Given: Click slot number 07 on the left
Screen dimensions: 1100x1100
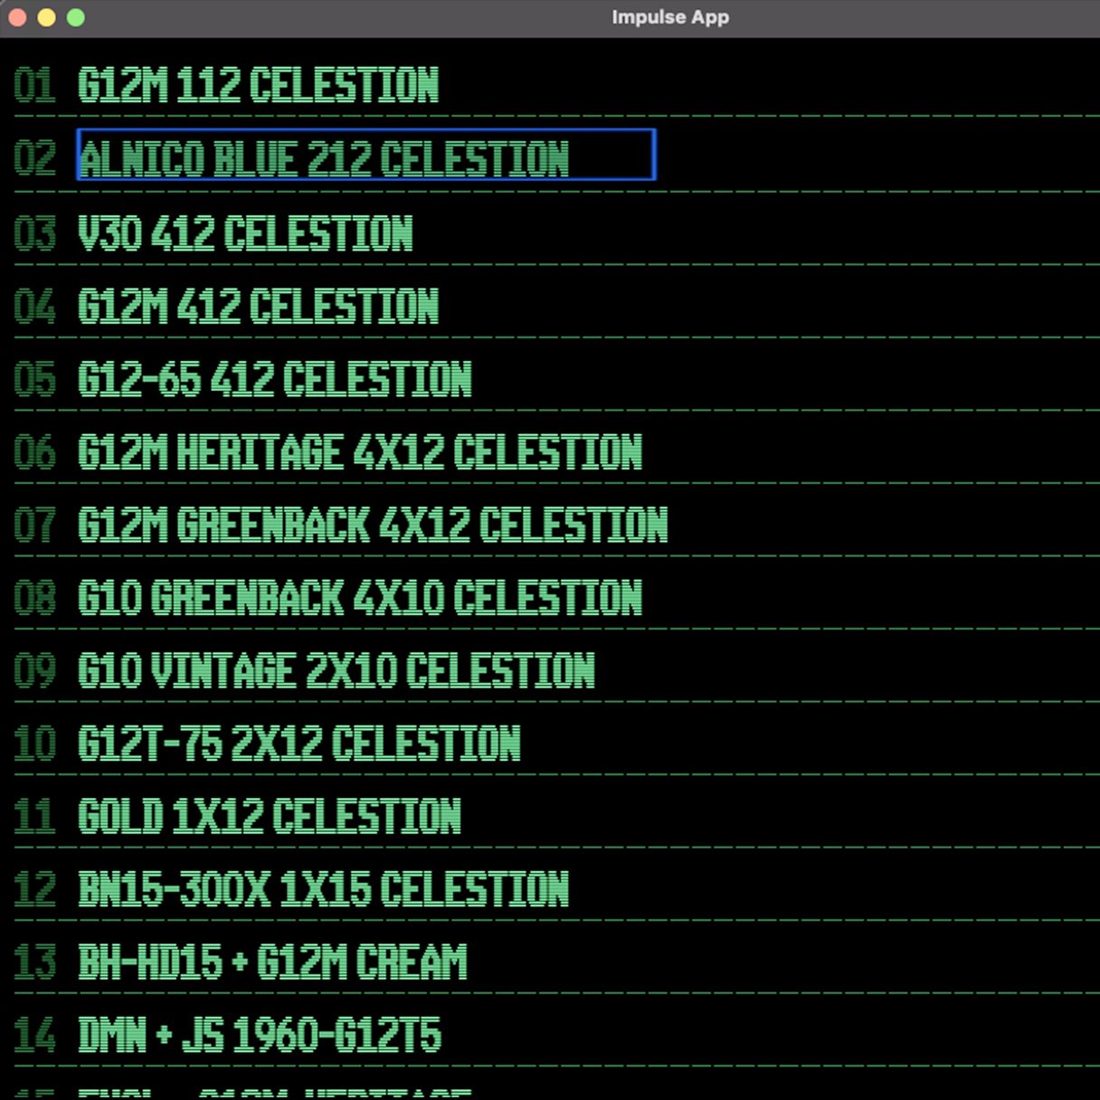Looking at the screenshot, I should tap(36, 526).
